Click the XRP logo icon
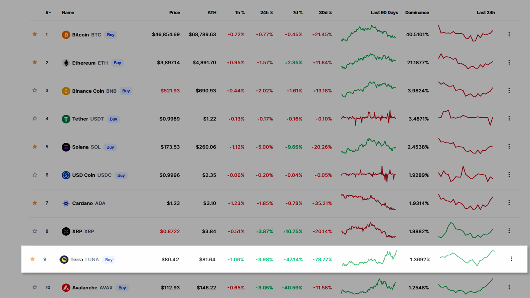 tap(66, 231)
